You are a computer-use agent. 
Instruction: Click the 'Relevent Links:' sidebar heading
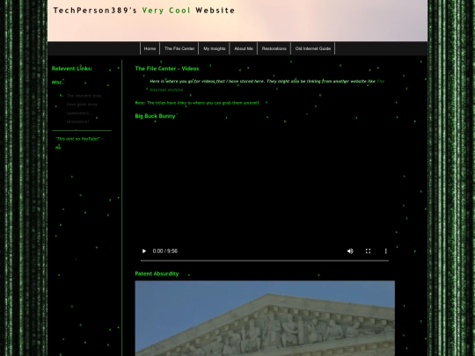(72, 69)
